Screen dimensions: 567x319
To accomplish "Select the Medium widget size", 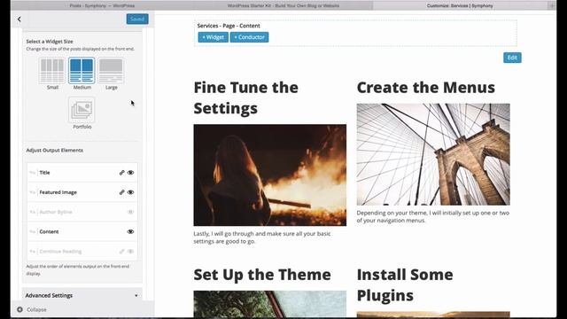I will click(x=82, y=71).
